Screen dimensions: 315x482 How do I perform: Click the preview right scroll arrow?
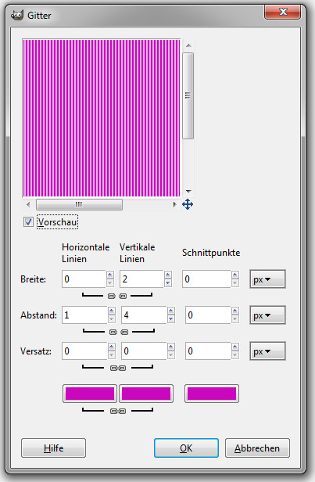coord(174,204)
